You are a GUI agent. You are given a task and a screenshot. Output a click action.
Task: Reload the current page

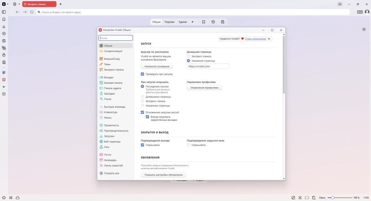tap(32, 12)
